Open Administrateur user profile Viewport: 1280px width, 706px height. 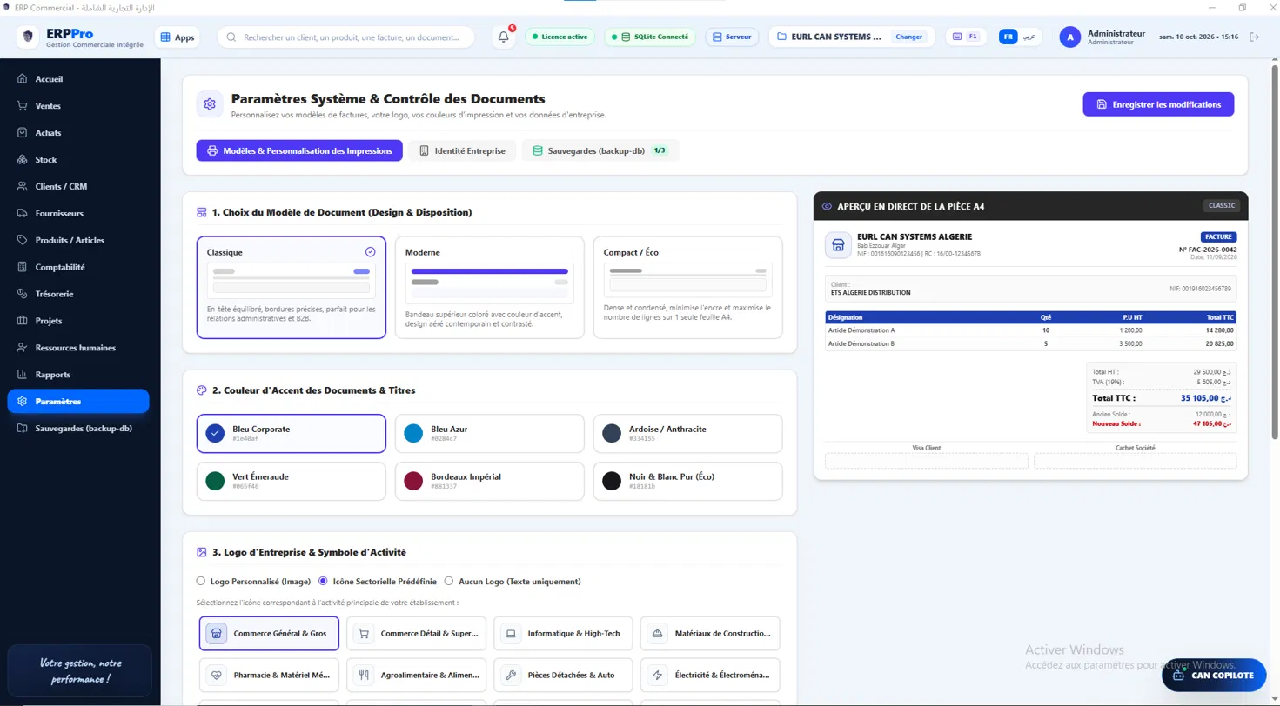1103,37
